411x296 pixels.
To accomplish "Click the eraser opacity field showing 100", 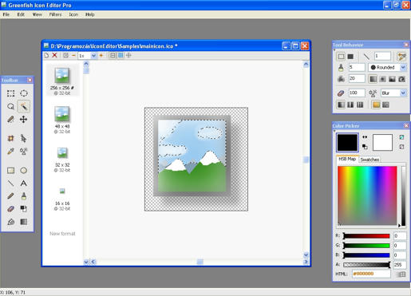I will (x=357, y=93).
